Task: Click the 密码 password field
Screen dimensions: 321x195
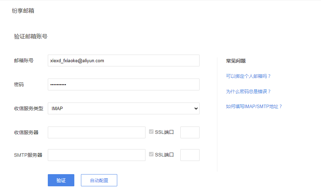Action: pos(124,84)
